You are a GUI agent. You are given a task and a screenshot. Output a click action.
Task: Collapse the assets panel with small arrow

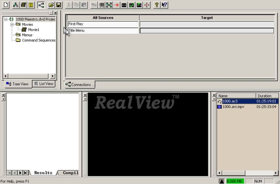click(214, 99)
